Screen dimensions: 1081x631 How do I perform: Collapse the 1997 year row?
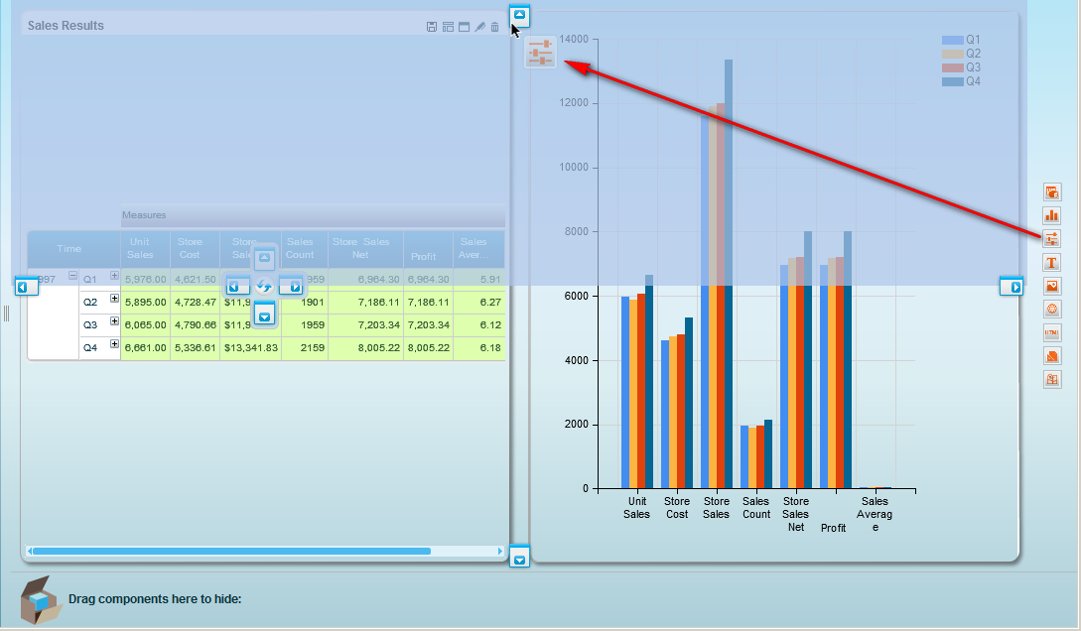72,276
